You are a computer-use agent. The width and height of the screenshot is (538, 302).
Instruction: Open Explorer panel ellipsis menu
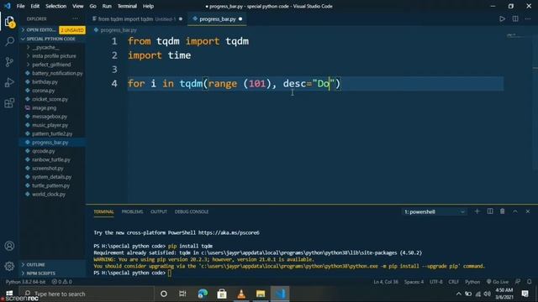click(75, 18)
